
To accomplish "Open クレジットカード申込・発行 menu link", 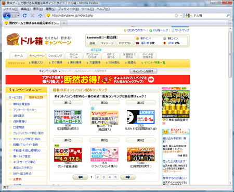I will [29, 133].
